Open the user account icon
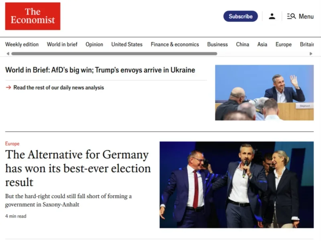The height and width of the screenshot is (241, 321). [x=272, y=16]
